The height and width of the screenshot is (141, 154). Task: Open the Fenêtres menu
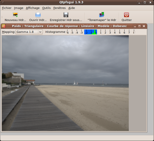60,8
